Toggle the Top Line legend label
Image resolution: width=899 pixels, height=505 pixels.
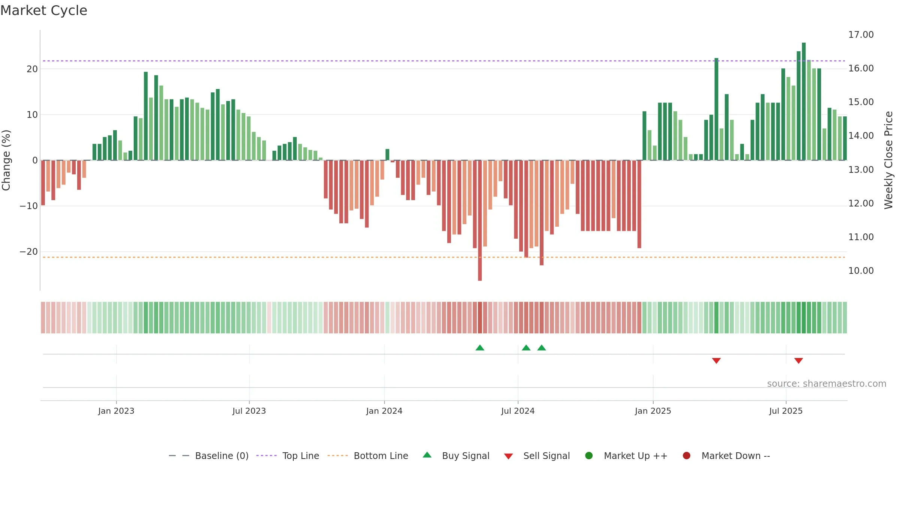tap(301, 456)
